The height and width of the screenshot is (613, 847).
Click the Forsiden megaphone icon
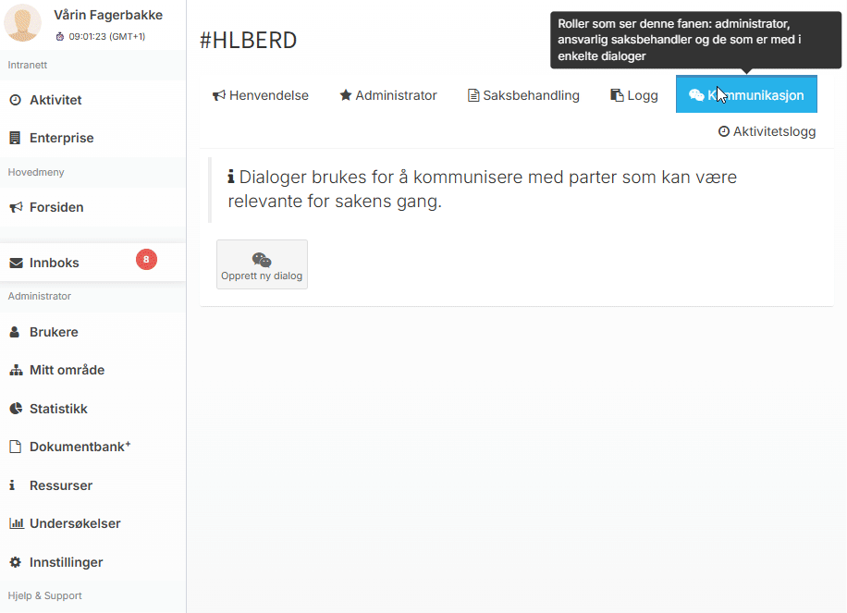15,208
